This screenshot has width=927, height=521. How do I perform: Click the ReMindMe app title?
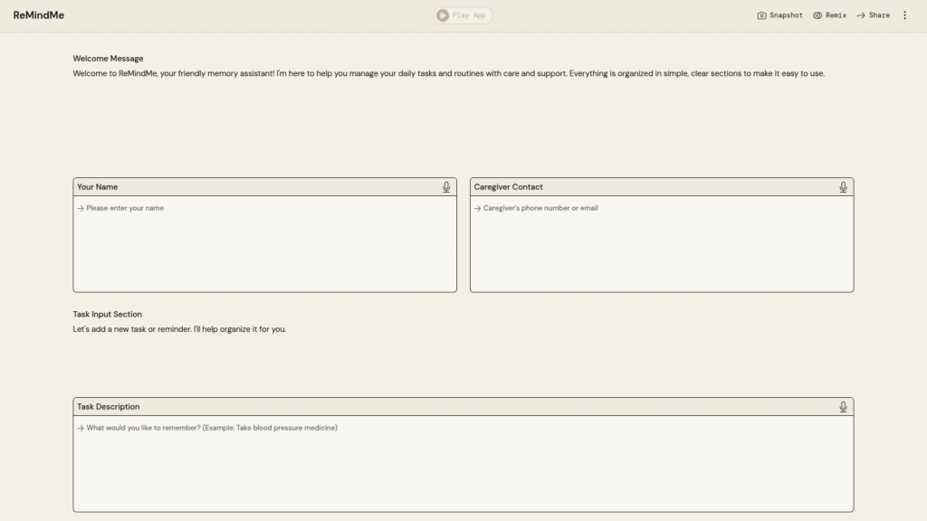[x=39, y=15]
